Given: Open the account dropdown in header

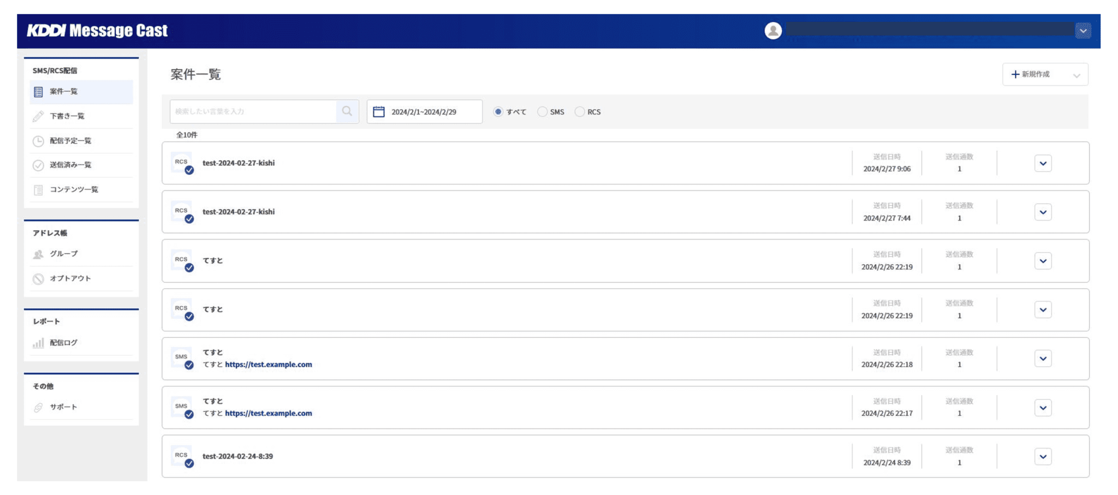Looking at the screenshot, I should click(1083, 31).
